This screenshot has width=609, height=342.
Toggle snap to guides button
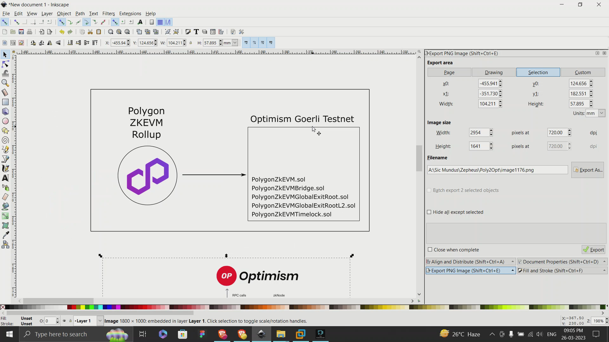pos(168,22)
